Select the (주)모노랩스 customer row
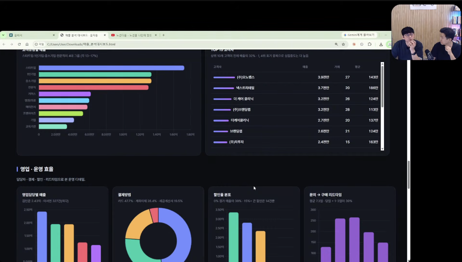This screenshot has width=462, height=262. click(296, 77)
